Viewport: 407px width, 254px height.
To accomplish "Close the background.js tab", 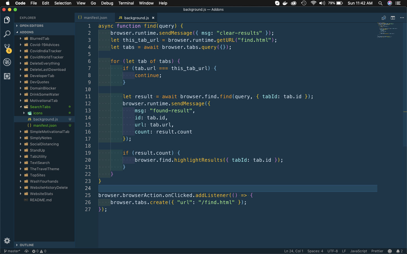I will point(153,18).
